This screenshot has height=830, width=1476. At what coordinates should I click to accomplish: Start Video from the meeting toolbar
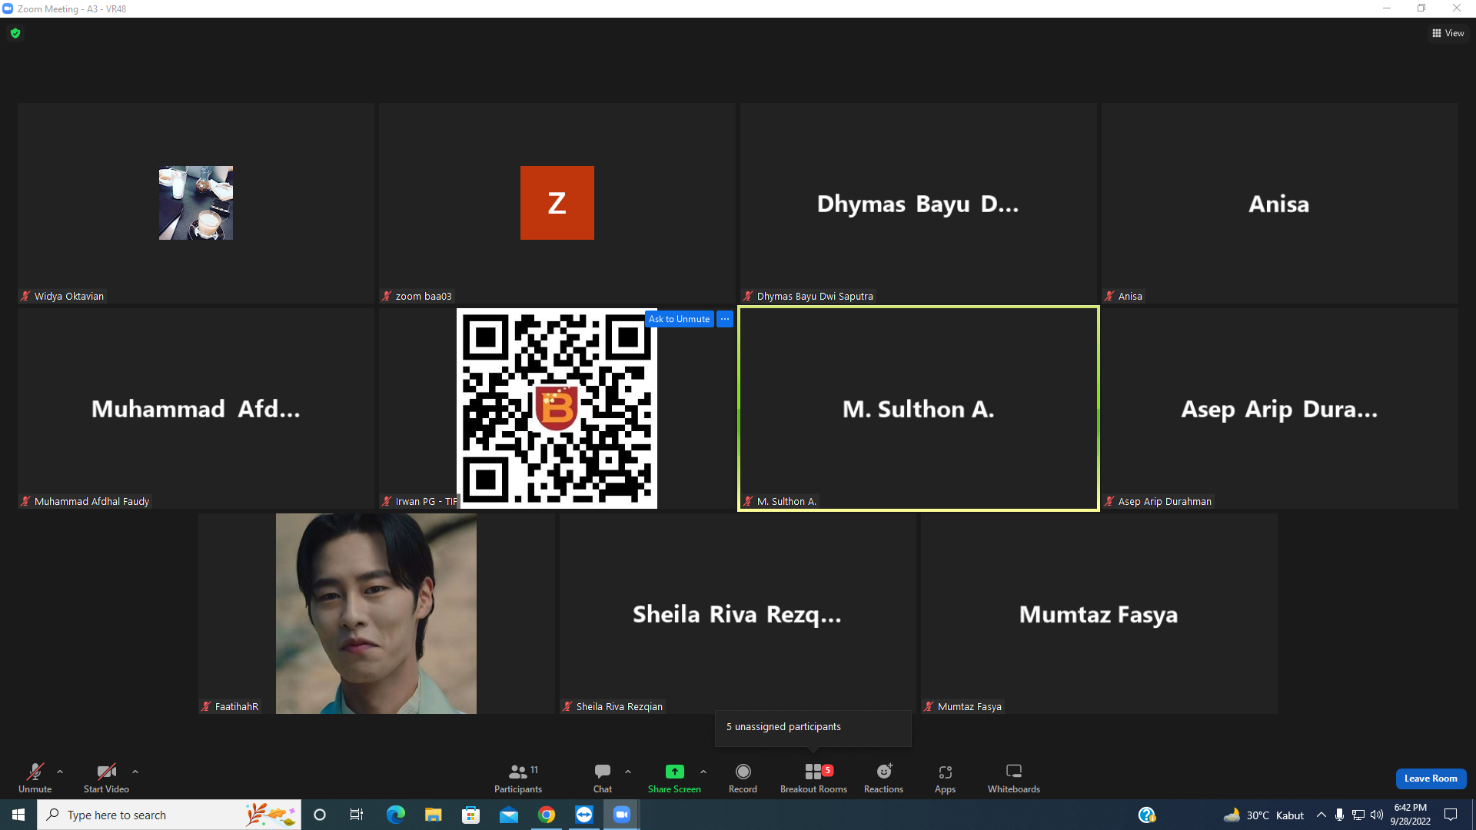click(x=106, y=778)
